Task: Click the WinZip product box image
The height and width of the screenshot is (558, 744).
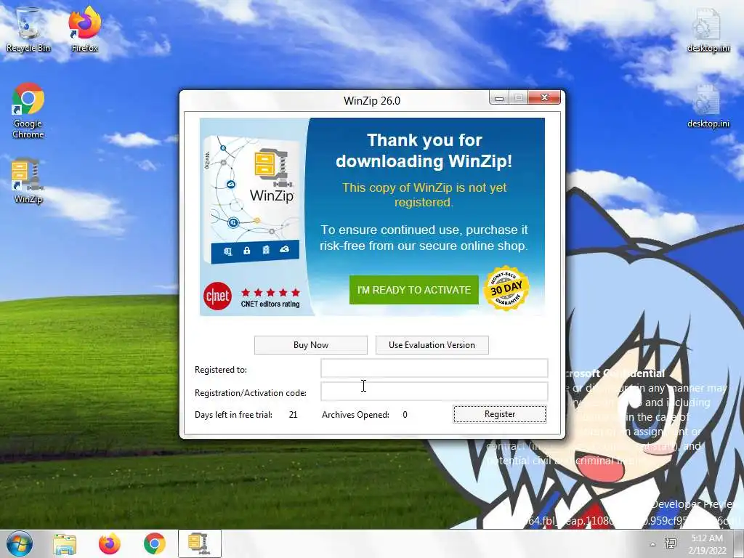Action: point(251,199)
